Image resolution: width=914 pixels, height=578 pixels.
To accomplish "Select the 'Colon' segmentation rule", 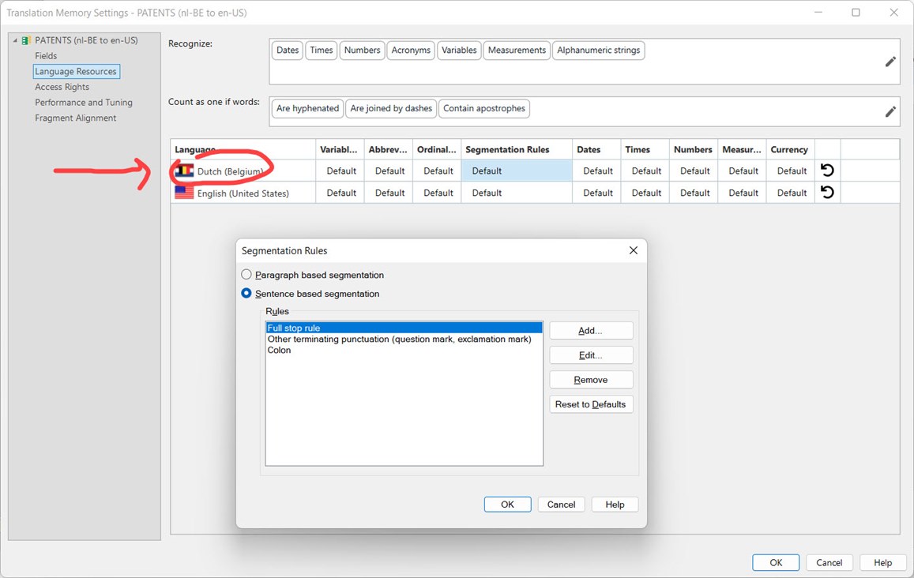I will (x=279, y=350).
